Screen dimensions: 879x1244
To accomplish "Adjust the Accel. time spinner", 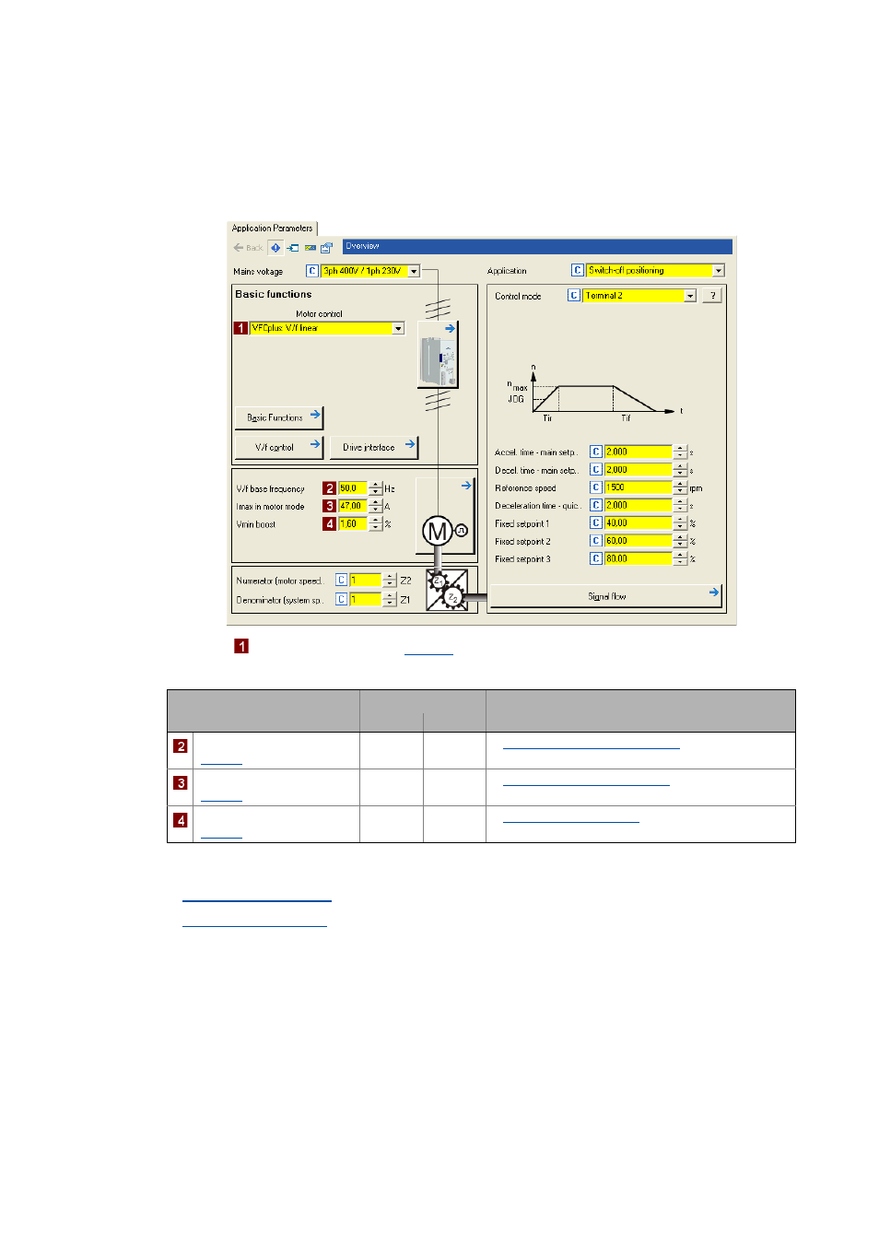I will point(681,452).
